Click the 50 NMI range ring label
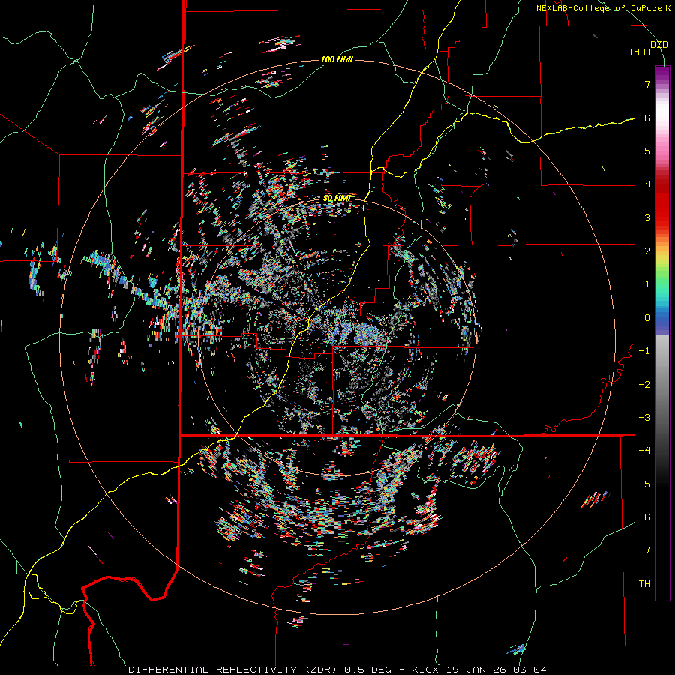 point(337,199)
